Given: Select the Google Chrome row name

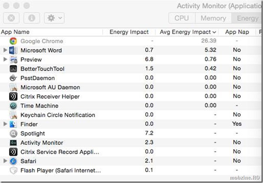Looking at the screenshot, I should click(42, 41).
